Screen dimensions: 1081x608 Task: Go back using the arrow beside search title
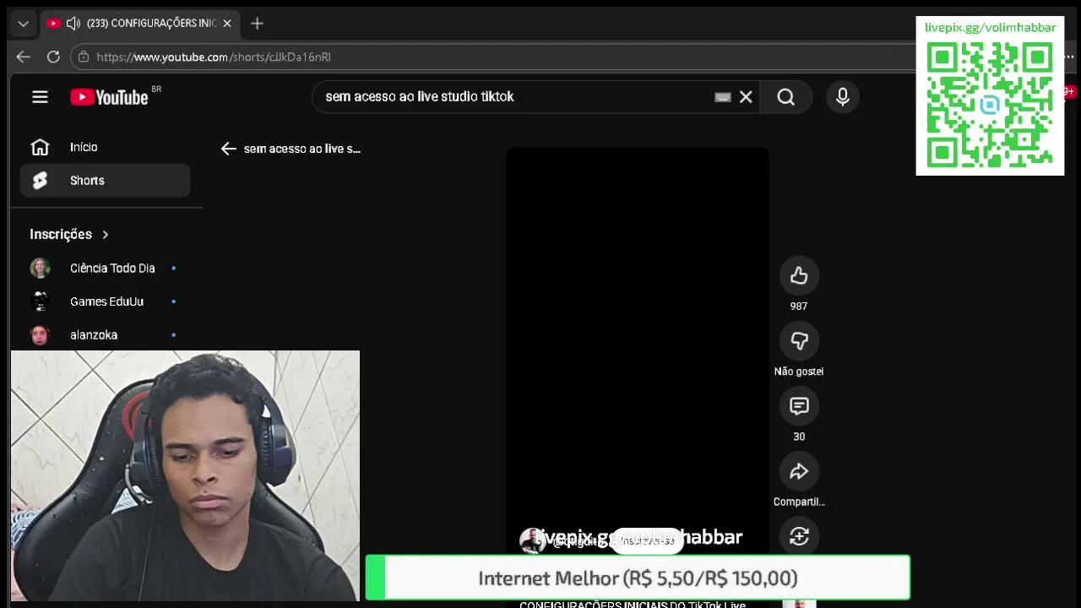click(228, 149)
